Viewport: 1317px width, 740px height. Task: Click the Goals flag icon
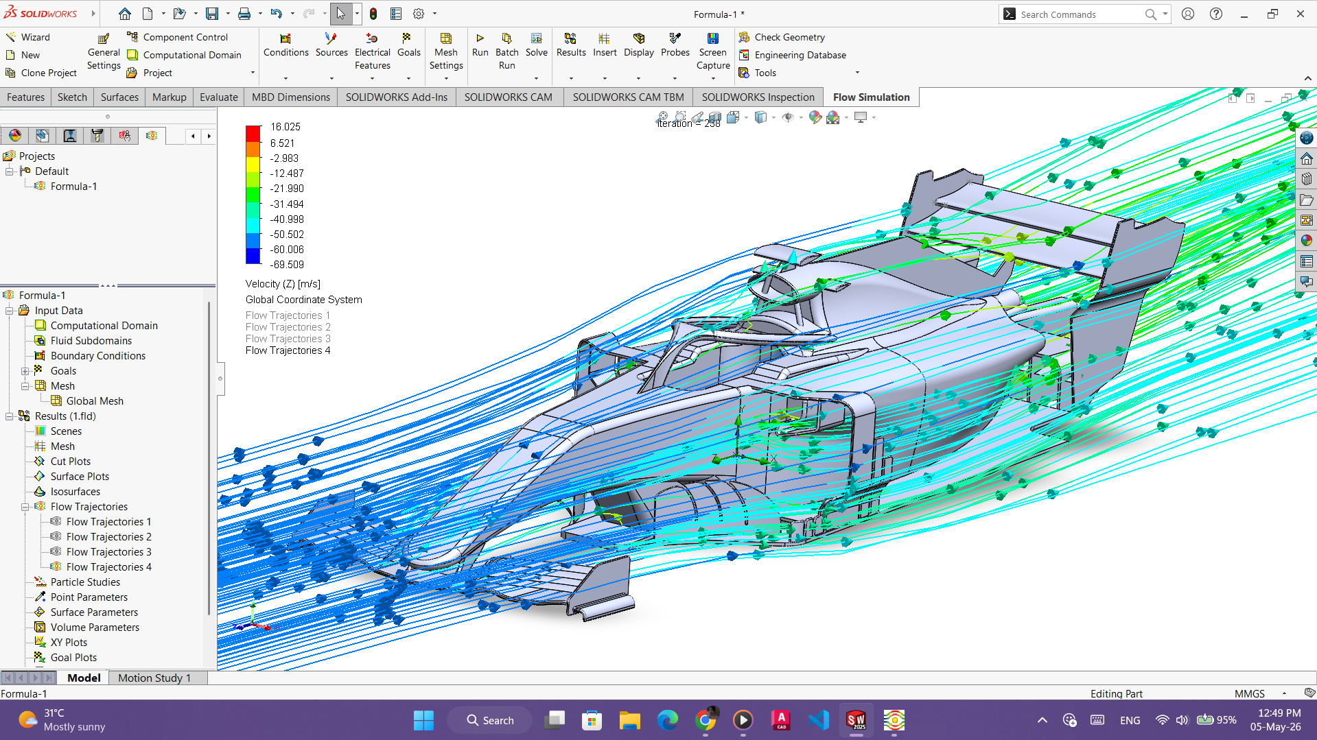tap(407, 38)
